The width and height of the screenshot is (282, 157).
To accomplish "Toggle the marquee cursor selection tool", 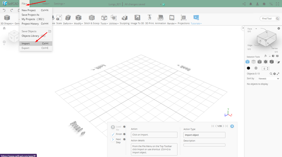I will (269, 56).
